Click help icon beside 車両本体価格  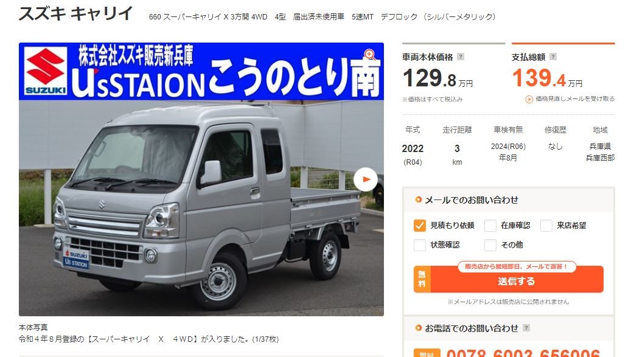coord(460,57)
